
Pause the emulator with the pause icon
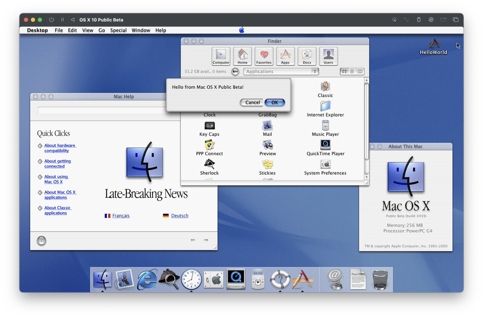point(62,19)
